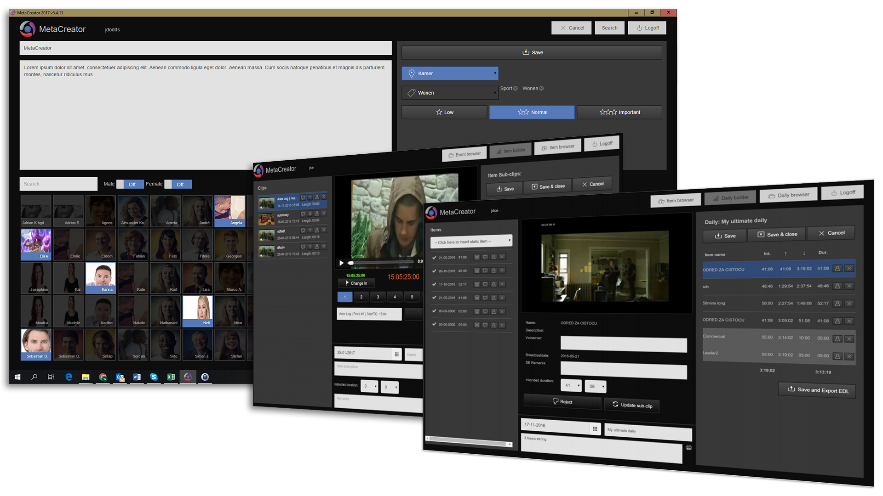Remove the Sport tag
The height and width of the screenshot is (496, 883).
(x=516, y=88)
